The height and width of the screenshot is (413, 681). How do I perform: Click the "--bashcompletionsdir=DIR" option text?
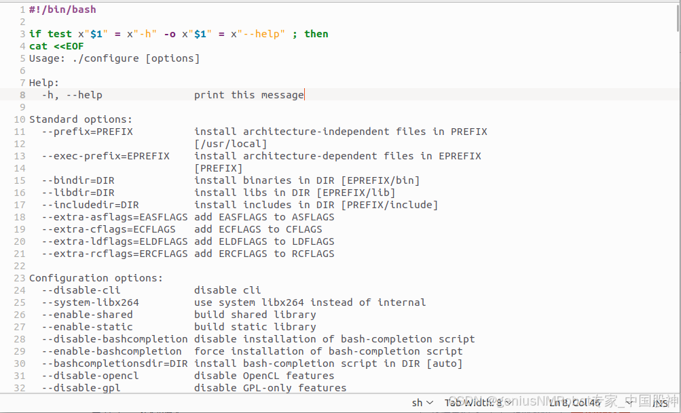point(114,363)
